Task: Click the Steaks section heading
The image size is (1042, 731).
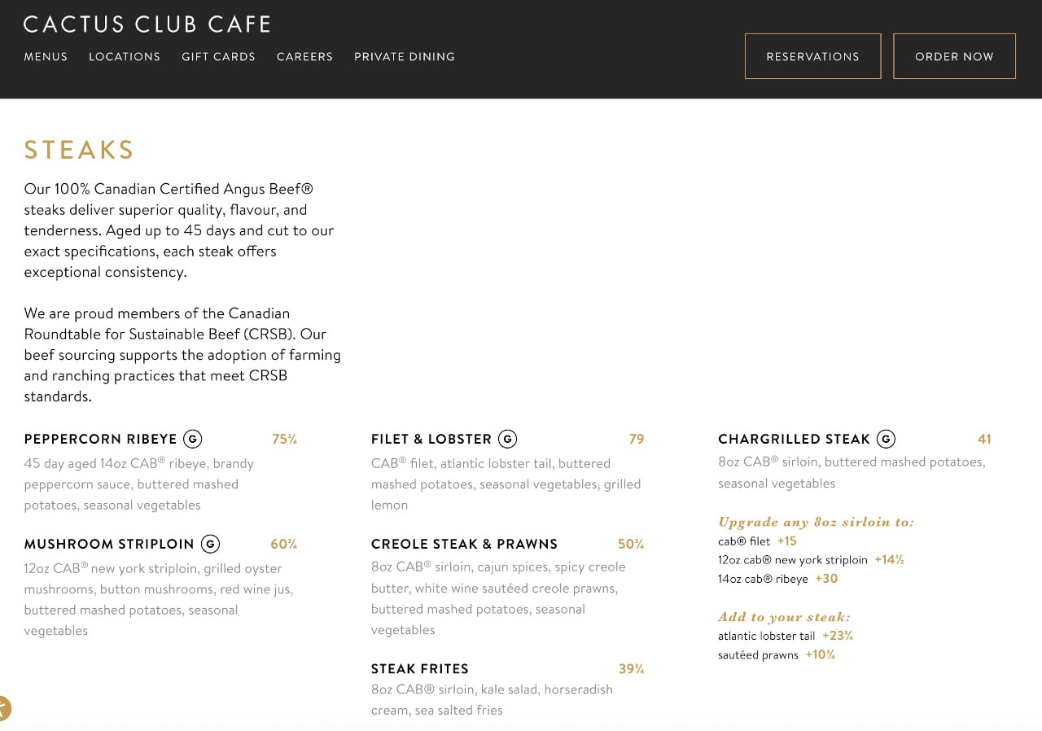Action: (x=79, y=150)
